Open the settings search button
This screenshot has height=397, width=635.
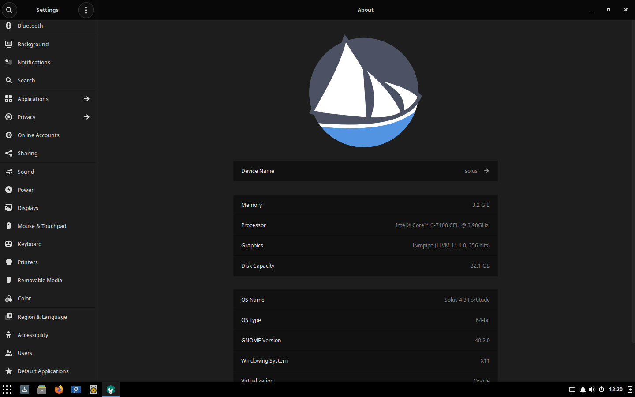click(9, 10)
